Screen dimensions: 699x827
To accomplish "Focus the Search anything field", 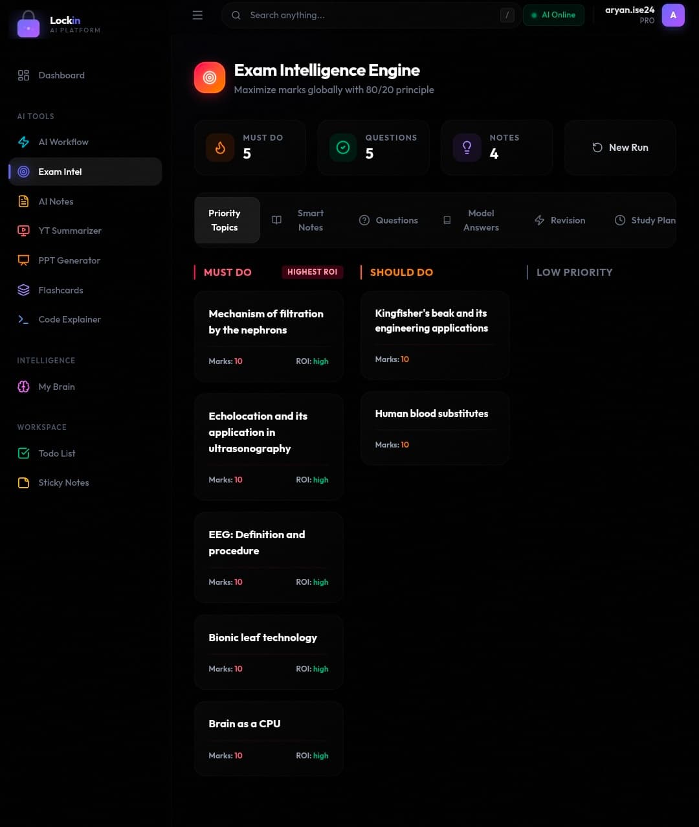I will coord(370,15).
